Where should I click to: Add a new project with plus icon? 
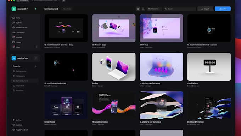point(36,66)
